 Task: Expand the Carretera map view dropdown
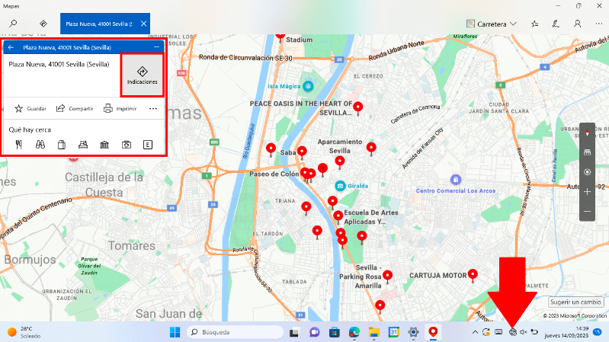pyautogui.click(x=492, y=24)
